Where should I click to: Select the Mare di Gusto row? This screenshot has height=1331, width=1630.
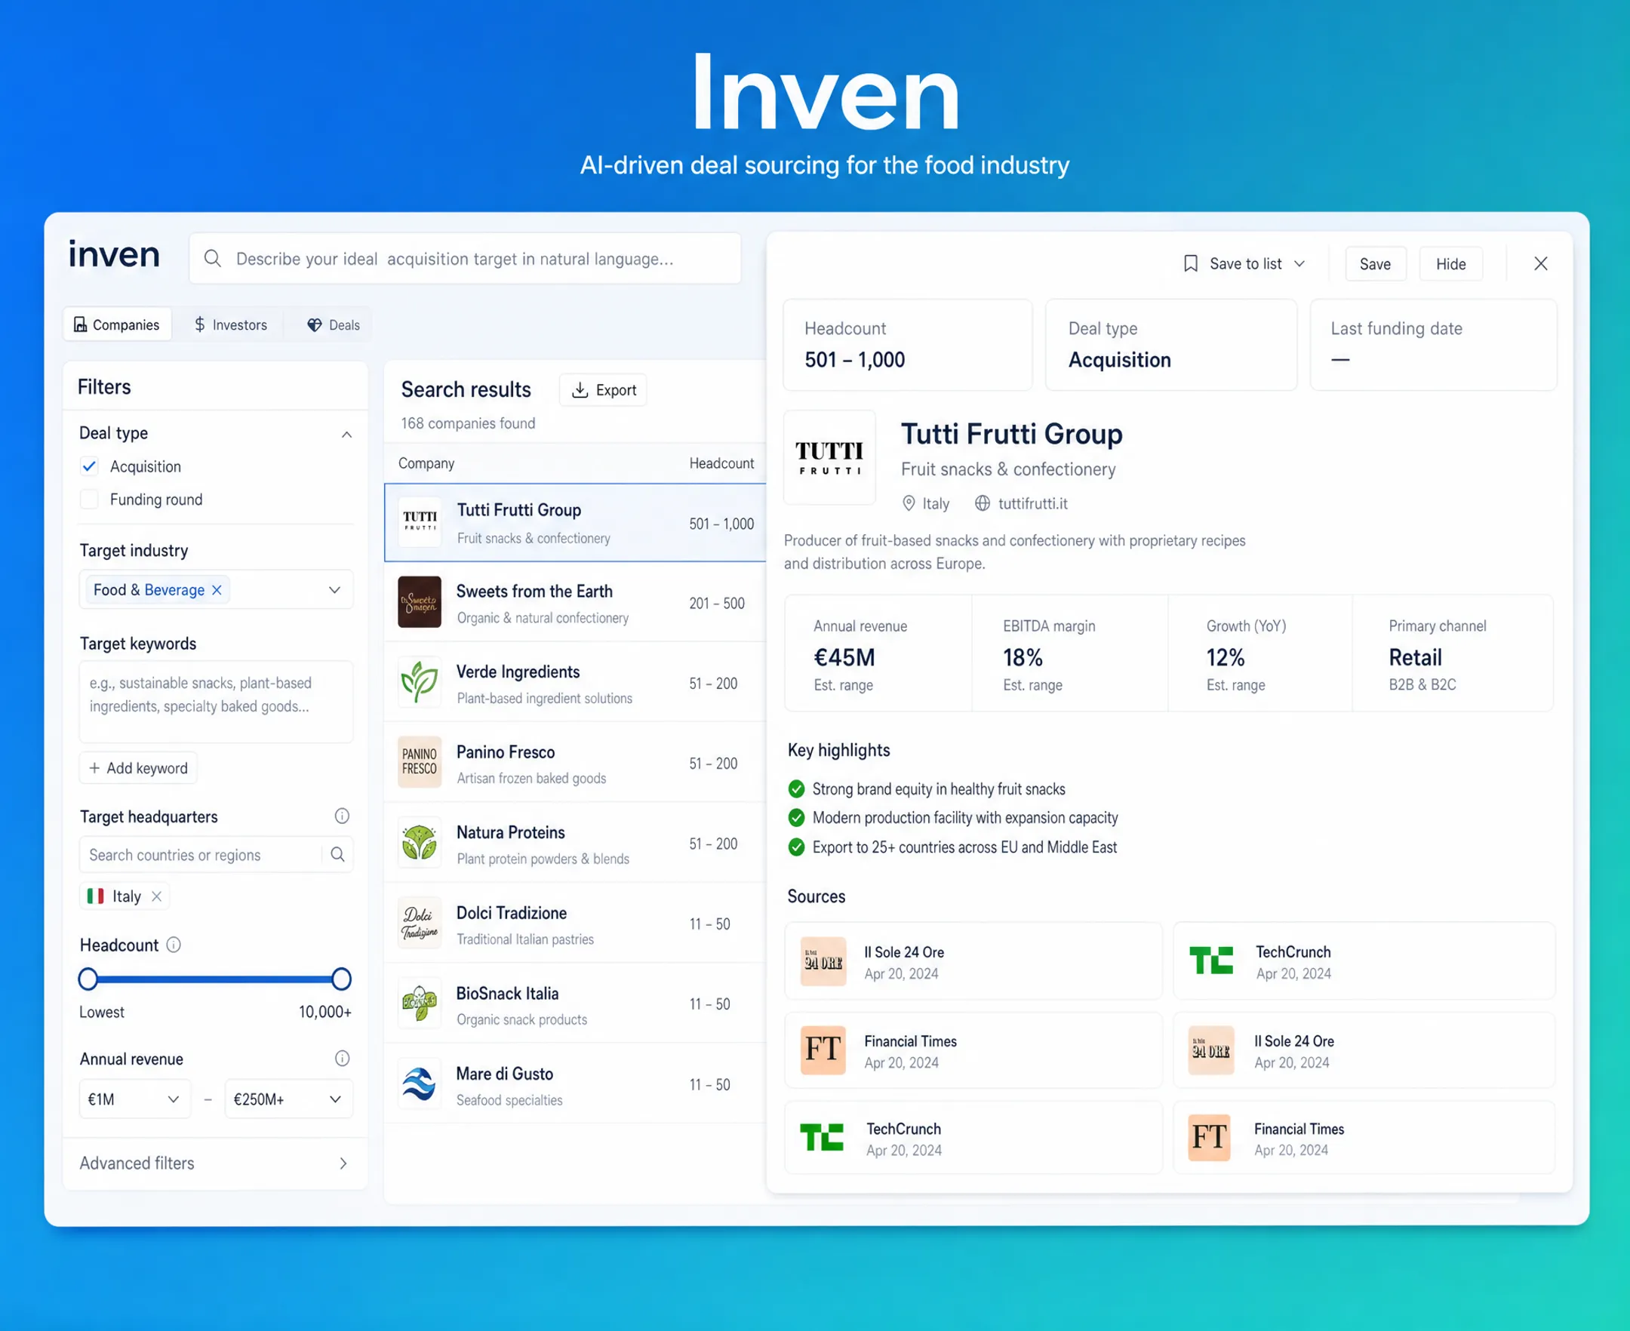coord(575,1084)
